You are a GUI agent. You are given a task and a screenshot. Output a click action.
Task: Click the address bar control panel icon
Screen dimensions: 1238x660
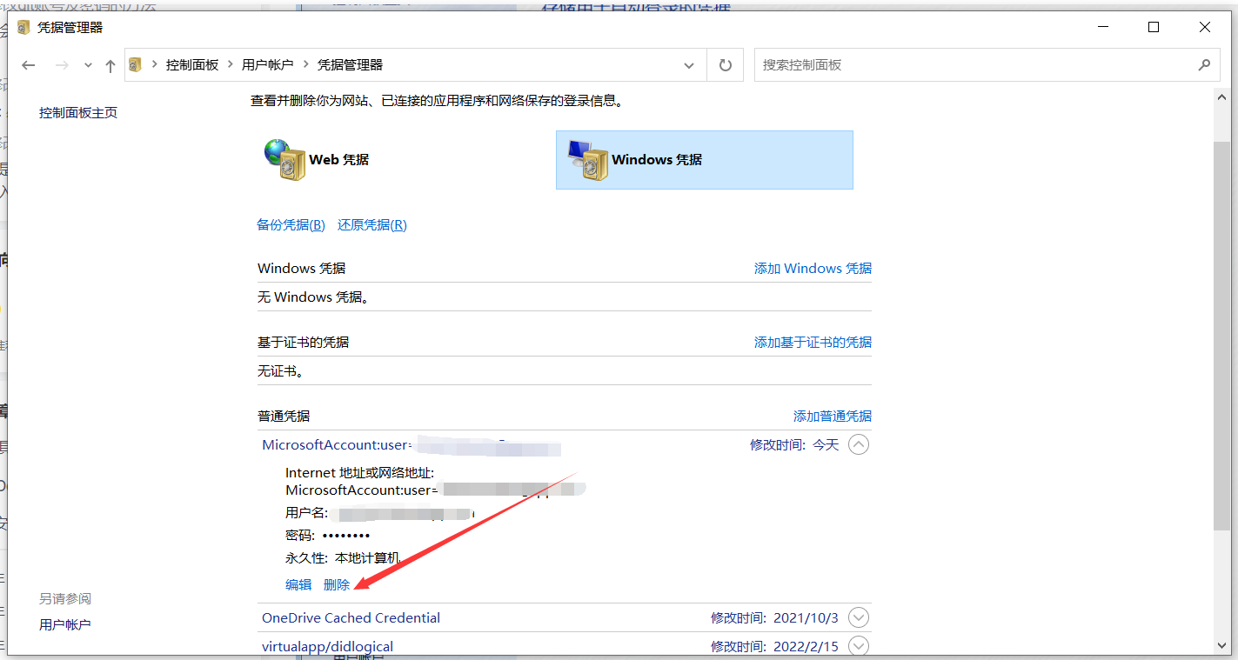[x=136, y=64]
